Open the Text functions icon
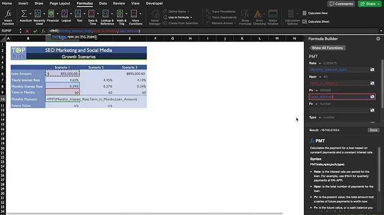 point(78,14)
